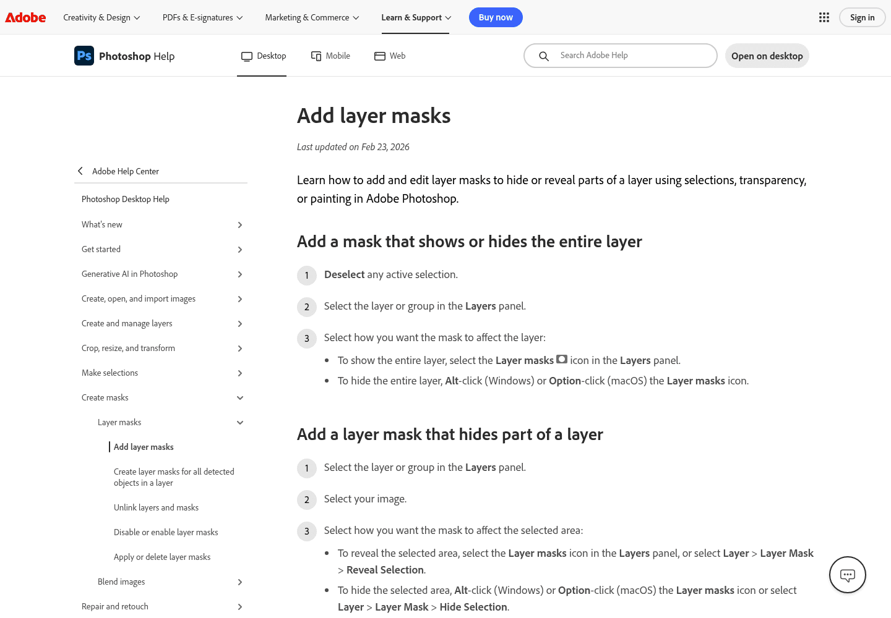The width and height of the screenshot is (891, 618).
Task: Click the 'Add layer masks' page heading
Action: click(374, 116)
